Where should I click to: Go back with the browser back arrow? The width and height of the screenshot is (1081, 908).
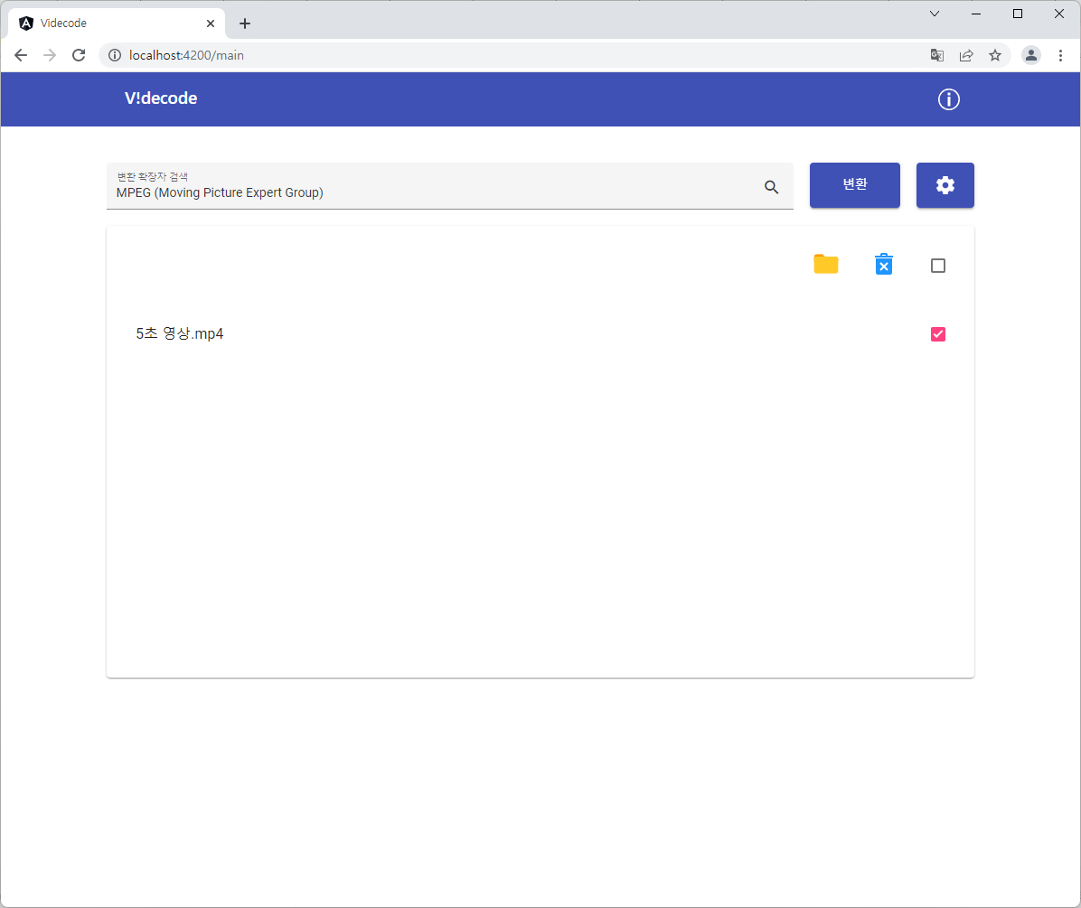[x=21, y=55]
